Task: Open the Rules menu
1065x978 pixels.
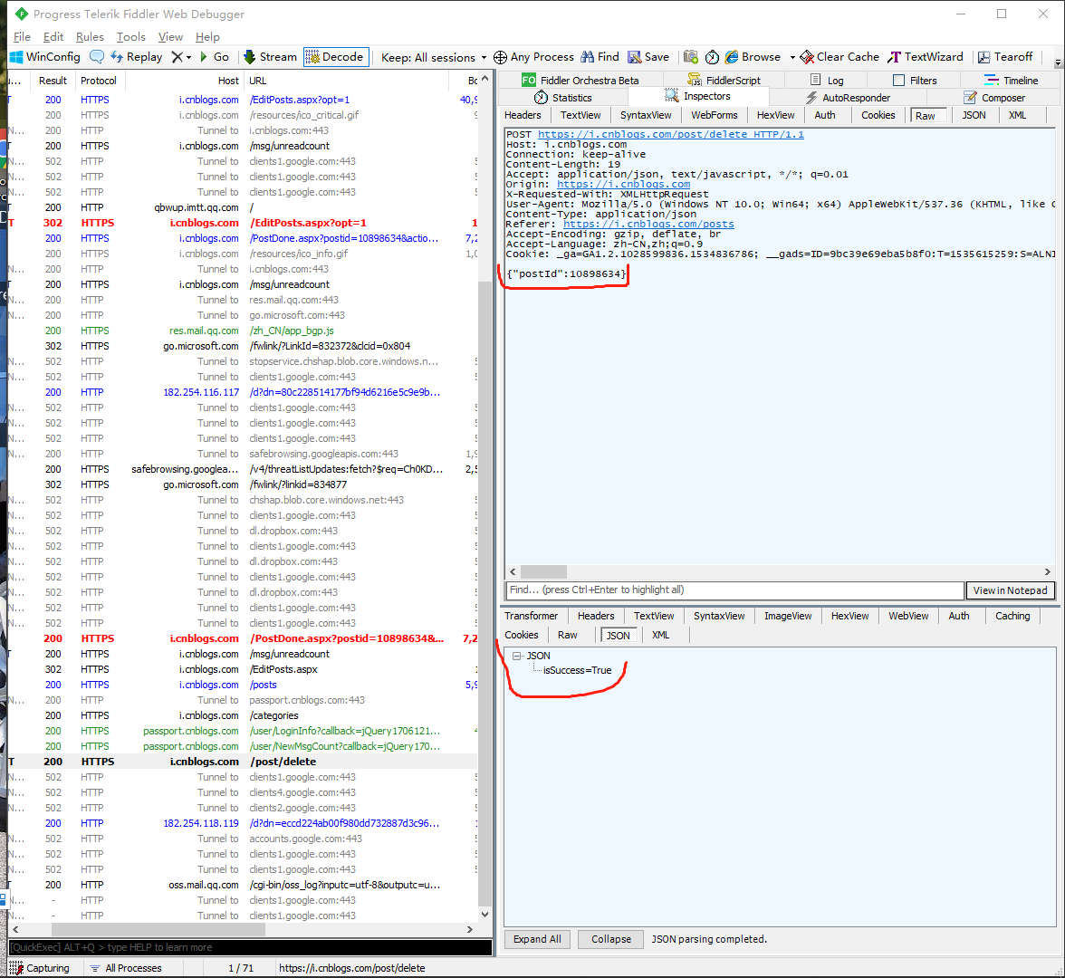Action: click(x=90, y=37)
